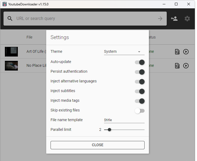Select the Art Of Life thumbnail

click(11, 52)
